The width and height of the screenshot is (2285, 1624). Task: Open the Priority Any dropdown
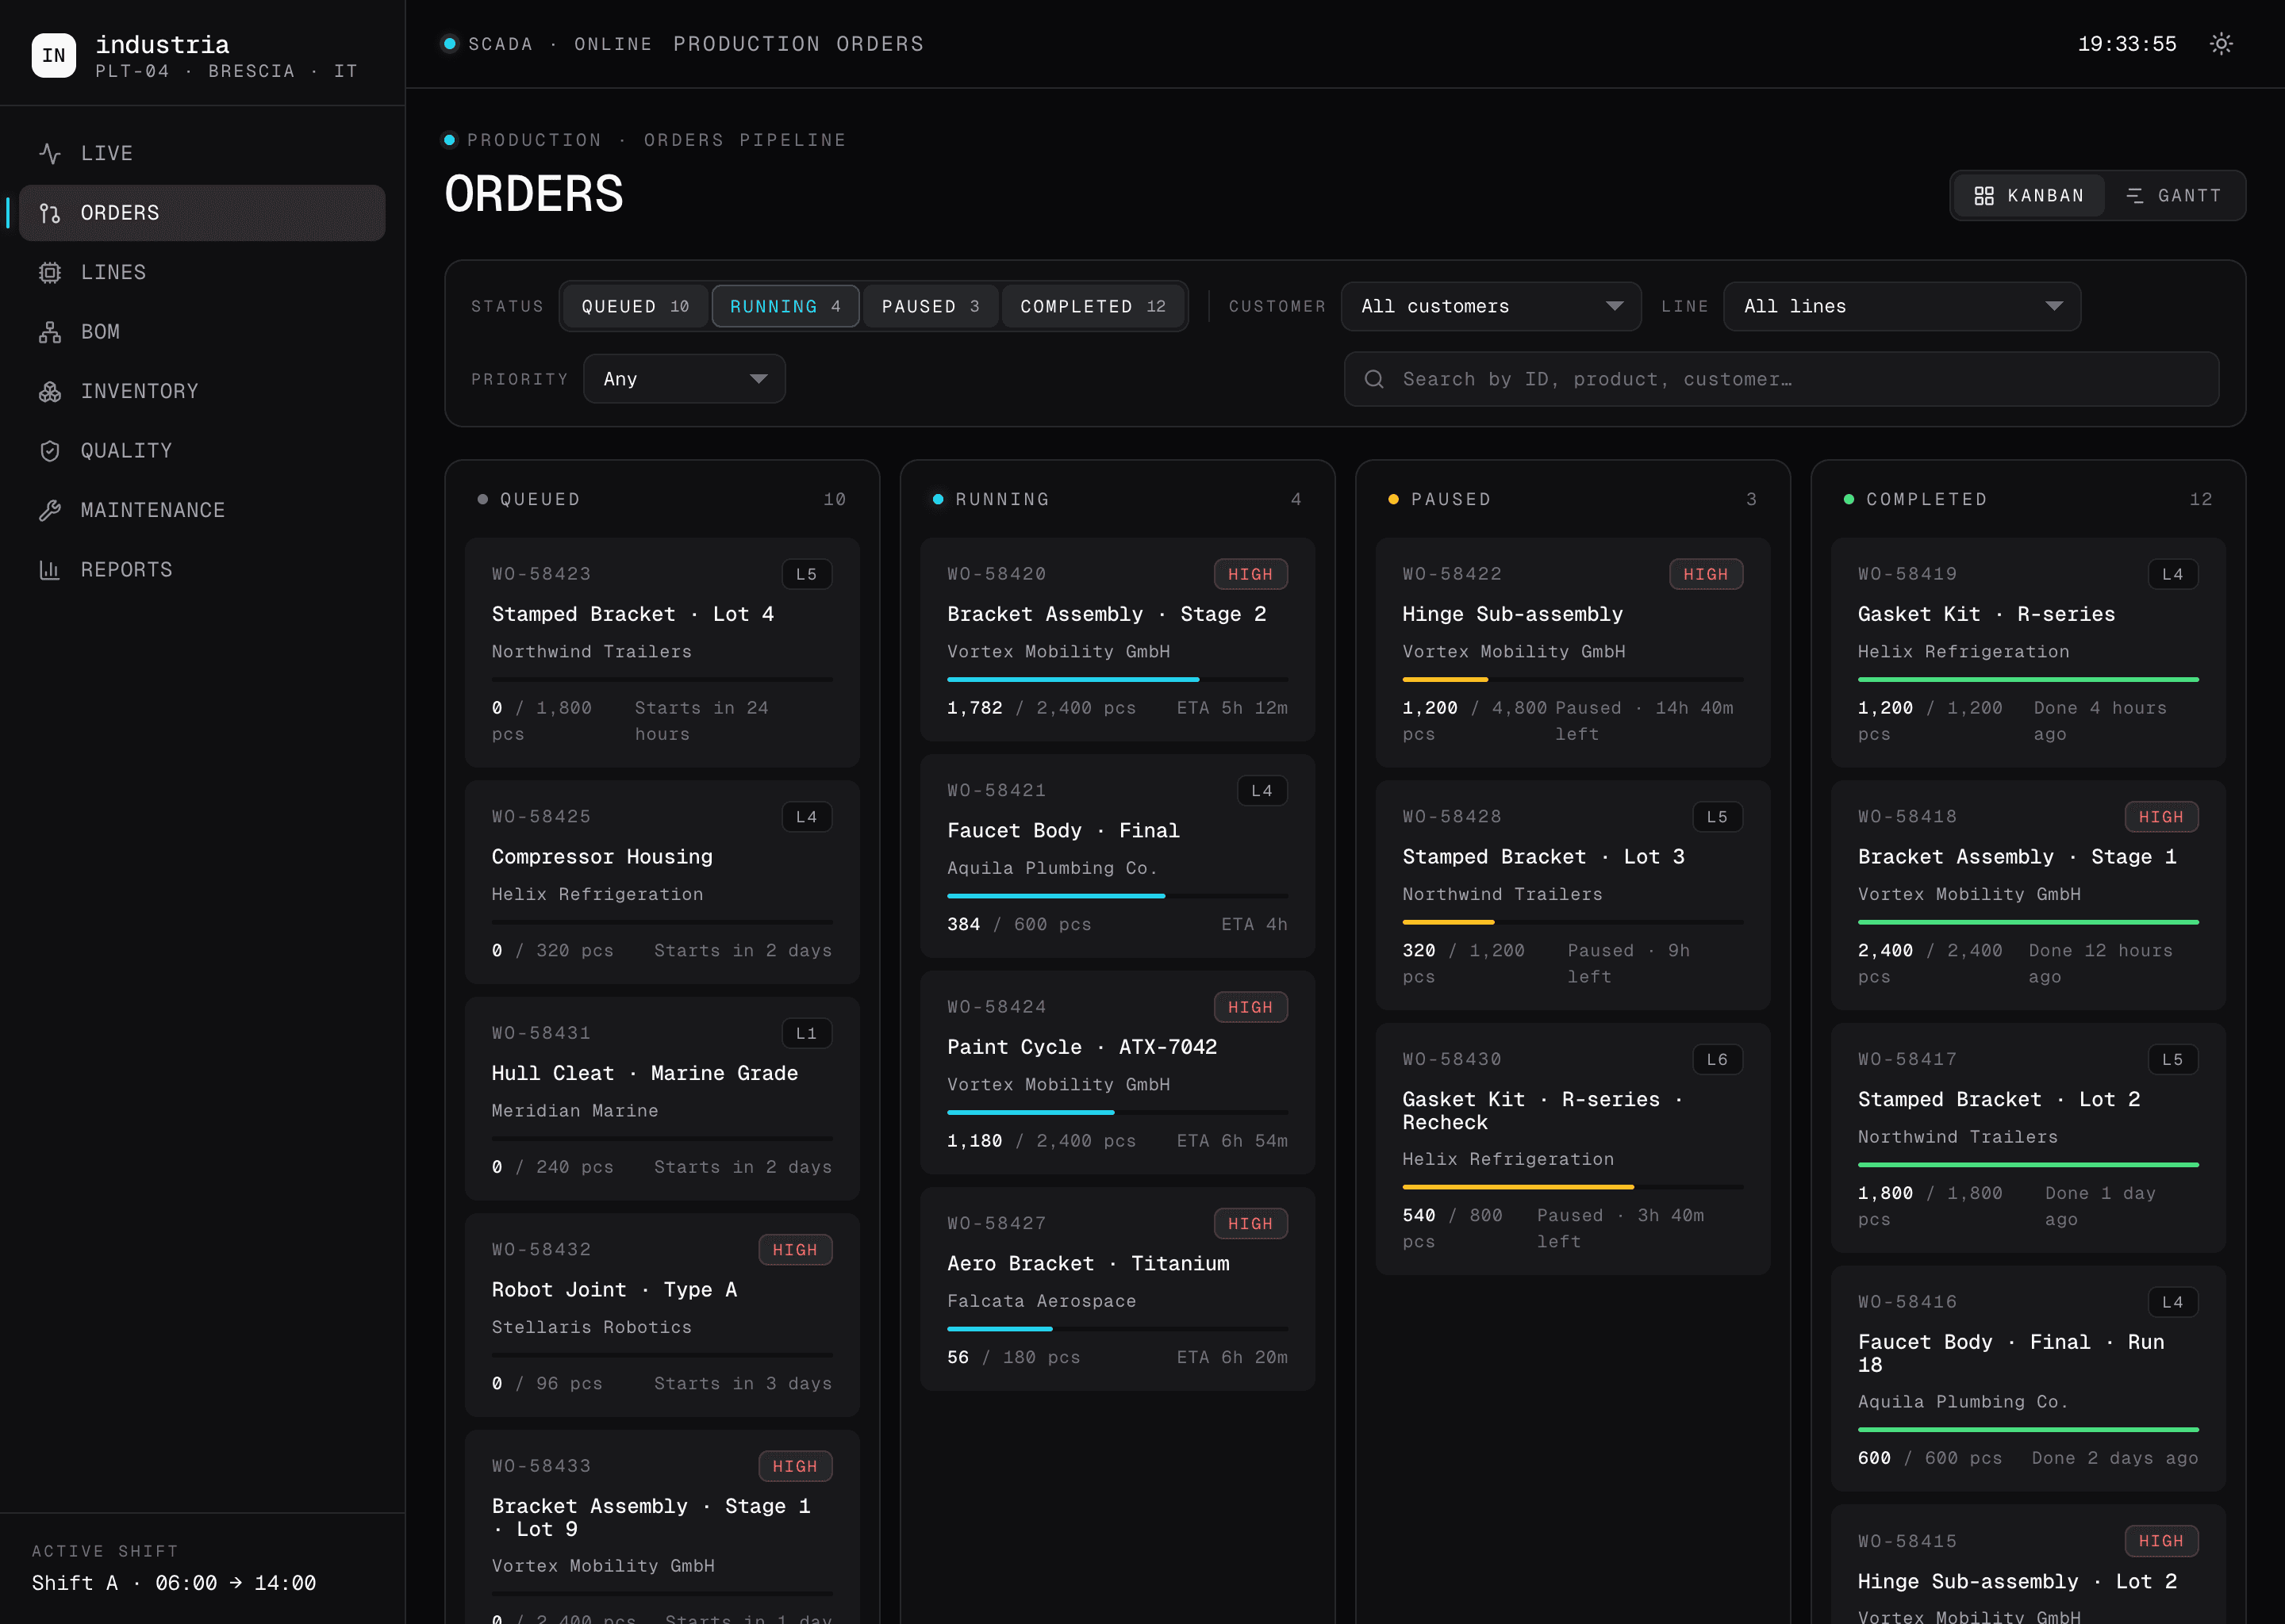tap(684, 379)
